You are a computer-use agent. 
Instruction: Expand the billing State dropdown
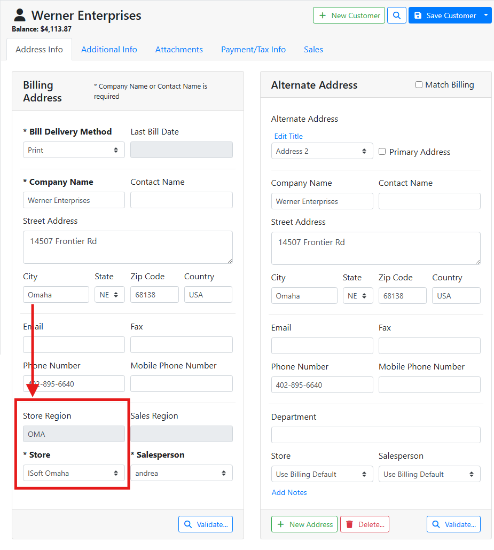109,295
